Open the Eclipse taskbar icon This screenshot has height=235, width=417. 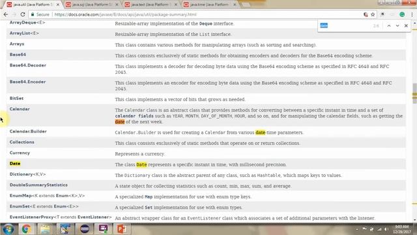click(x=84, y=229)
